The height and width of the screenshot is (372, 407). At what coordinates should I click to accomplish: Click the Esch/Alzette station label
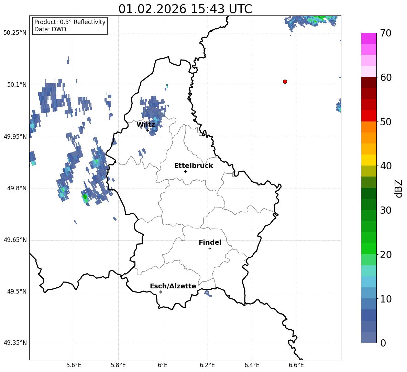point(173,286)
